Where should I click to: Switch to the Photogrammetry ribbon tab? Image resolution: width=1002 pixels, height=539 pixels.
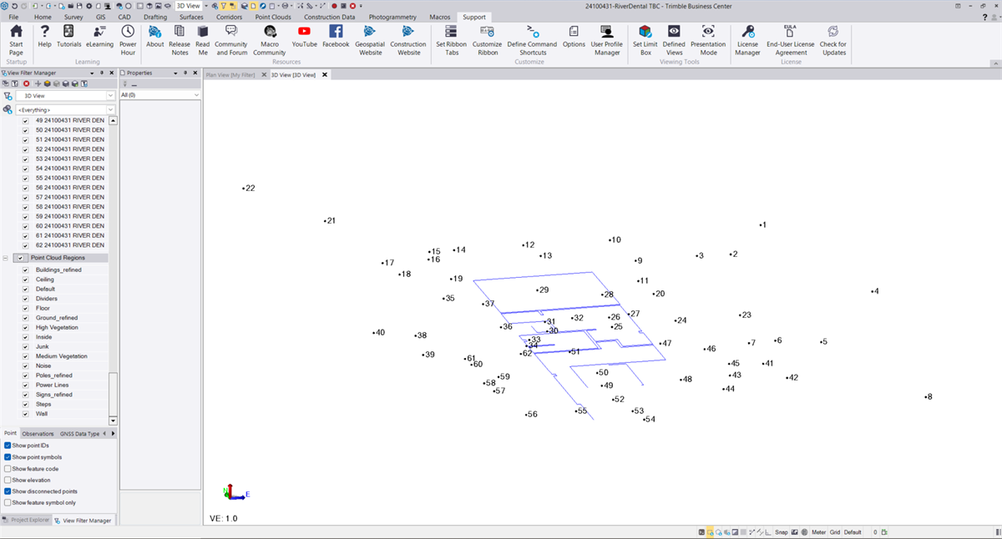[x=392, y=17]
